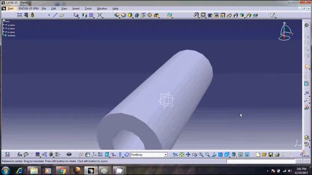Click the Normal View icon

(x=214, y=155)
